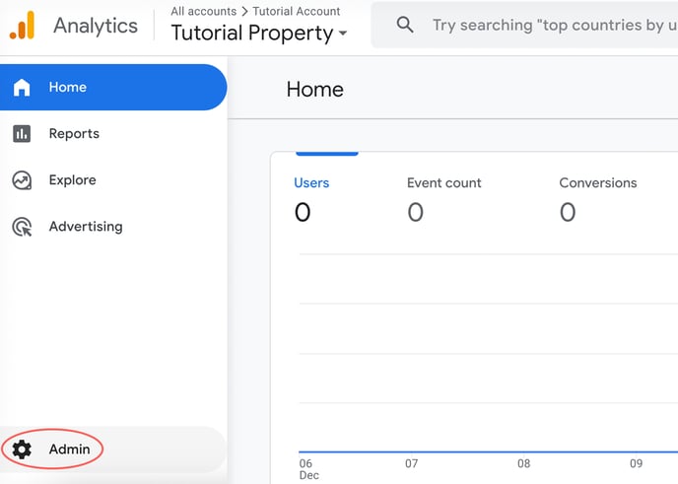Click the Explore chart icon
Image resolution: width=678 pixels, height=484 pixels.
click(x=22, y=180)
